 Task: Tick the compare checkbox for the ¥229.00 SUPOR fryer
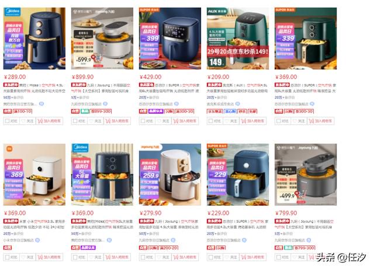click(210, 257)
